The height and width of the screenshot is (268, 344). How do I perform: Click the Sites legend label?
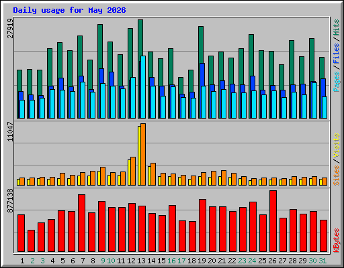point(336,176)
